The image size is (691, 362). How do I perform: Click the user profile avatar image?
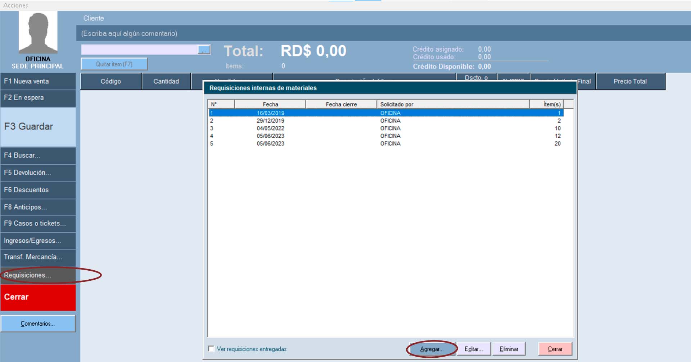click(x=38, y=32)
